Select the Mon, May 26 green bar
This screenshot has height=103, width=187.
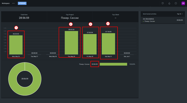(16, 45)
